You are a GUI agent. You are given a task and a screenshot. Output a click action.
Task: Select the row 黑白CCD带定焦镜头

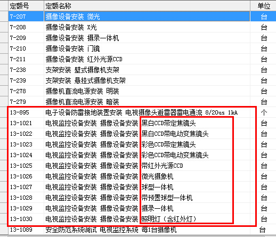147,123
